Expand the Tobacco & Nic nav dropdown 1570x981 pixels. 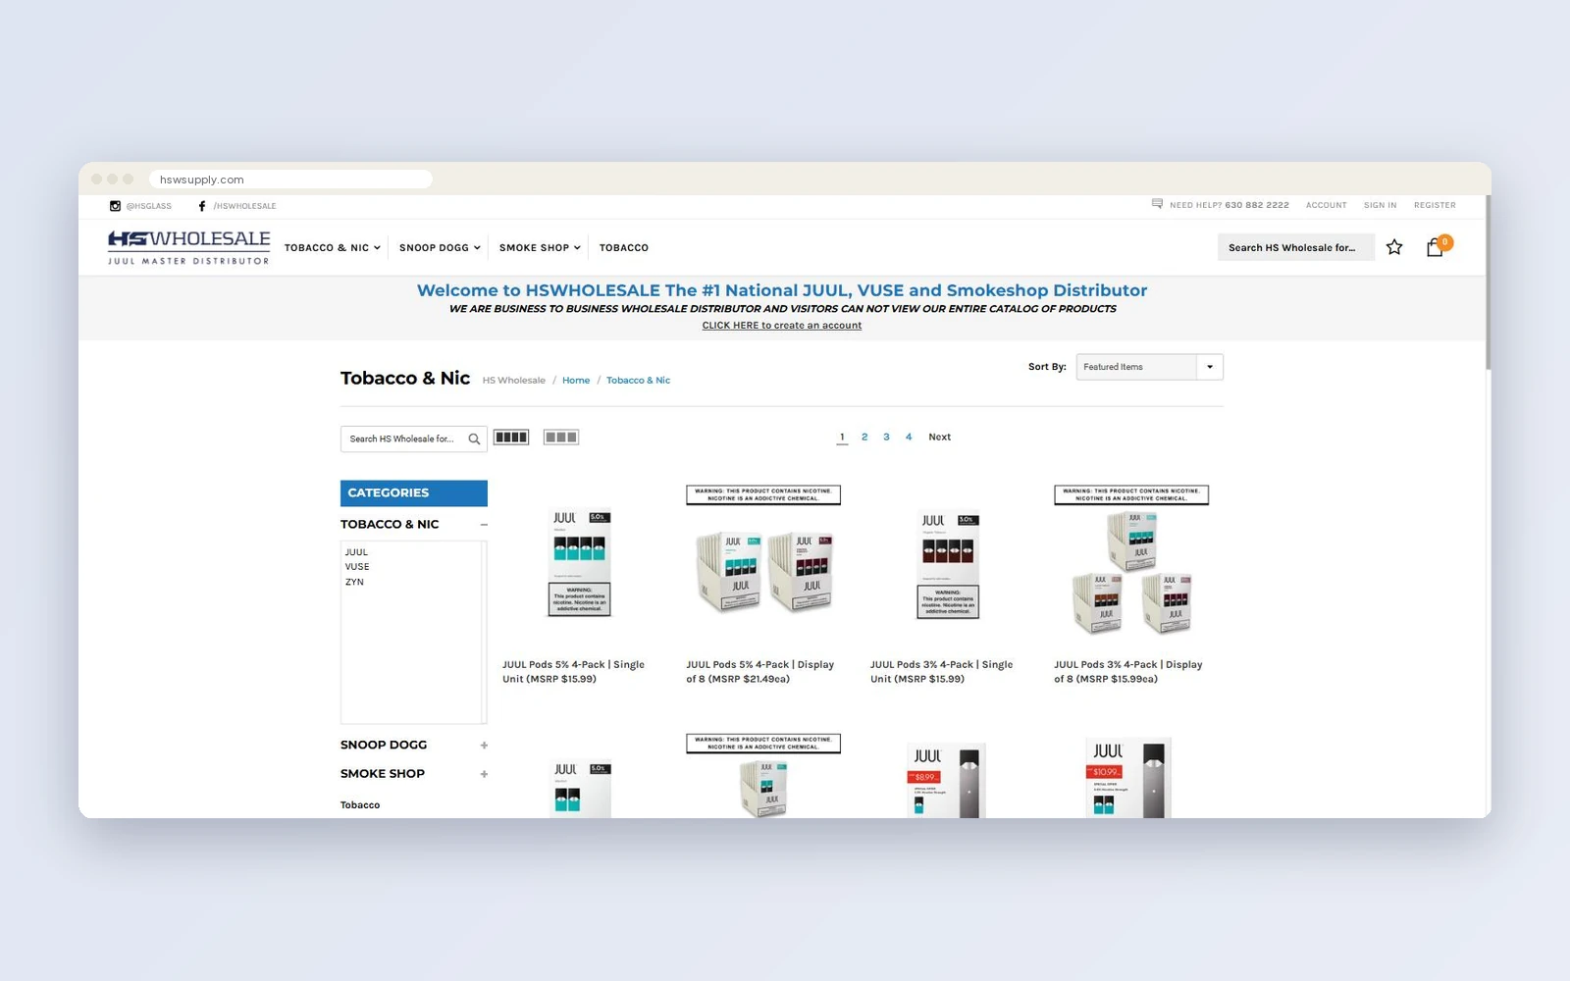pyautogui.click(x=333, y=248)
